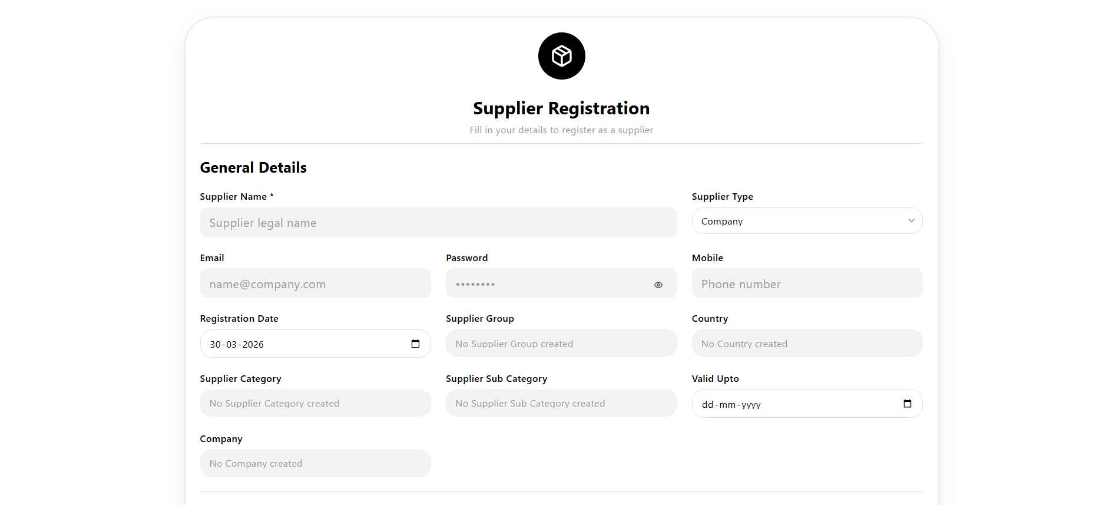Click the Mobile label text
Image resolution: width=1116 pixels, height=505 pixels.
(707, 258)
